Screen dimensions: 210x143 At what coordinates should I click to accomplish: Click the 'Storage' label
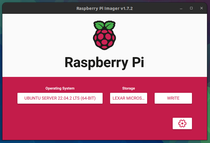[x=128, y=88]
